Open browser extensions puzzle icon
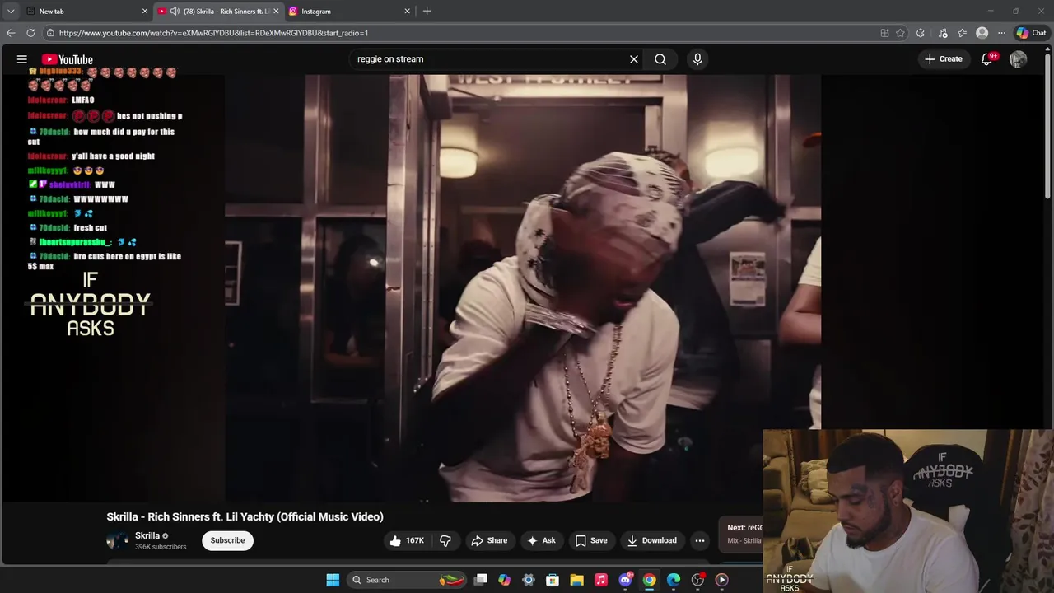1054x593 pixels. point(921,33)
